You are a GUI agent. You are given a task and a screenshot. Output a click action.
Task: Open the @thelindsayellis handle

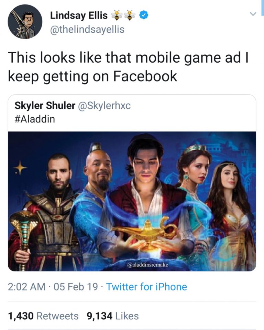pos(87,29)
